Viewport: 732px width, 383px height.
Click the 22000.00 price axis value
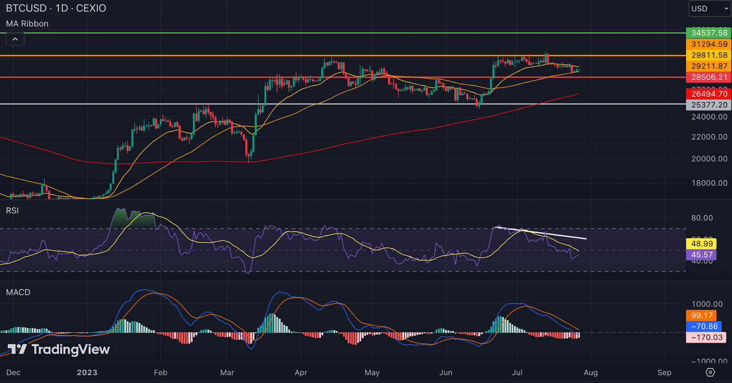pyautogui.click(x=709, y=137)
